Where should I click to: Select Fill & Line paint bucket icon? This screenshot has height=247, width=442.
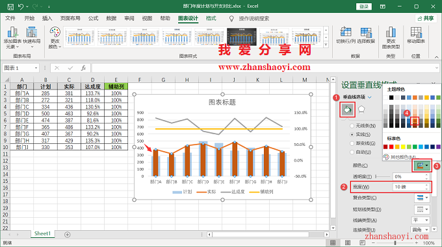click(x=347, y=110)
